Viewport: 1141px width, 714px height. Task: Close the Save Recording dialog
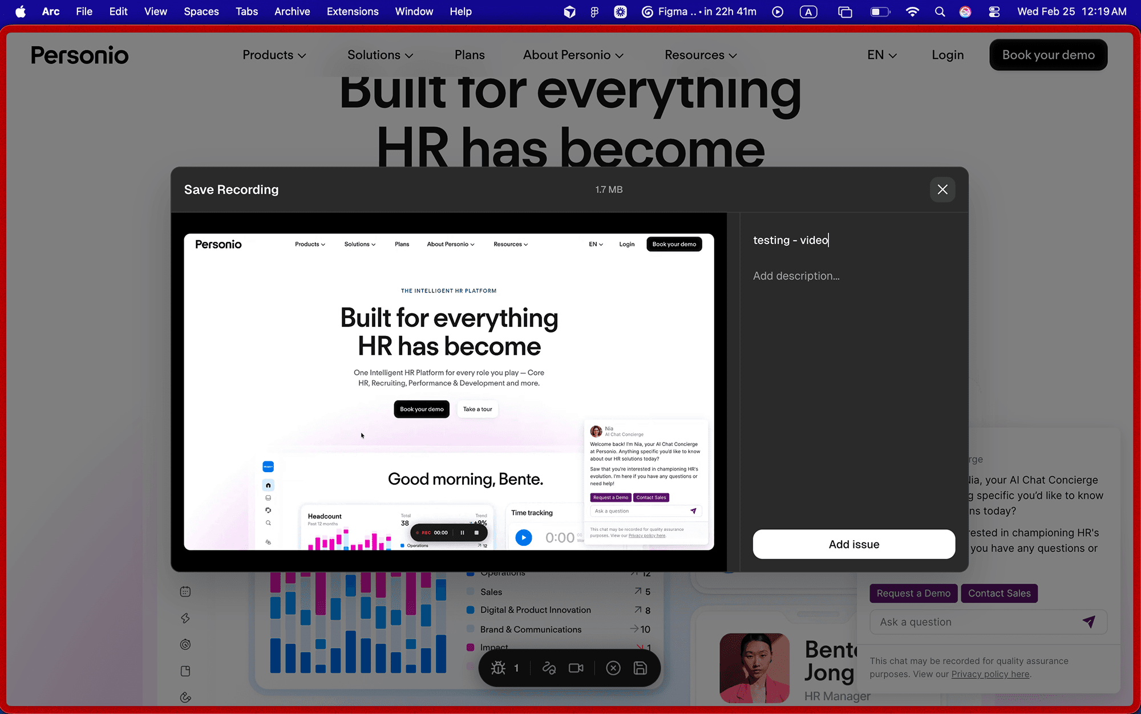(x=942, y=189)
